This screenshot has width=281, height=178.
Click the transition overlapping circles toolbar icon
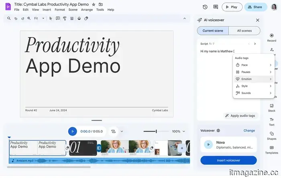click(x=86, y=18)
